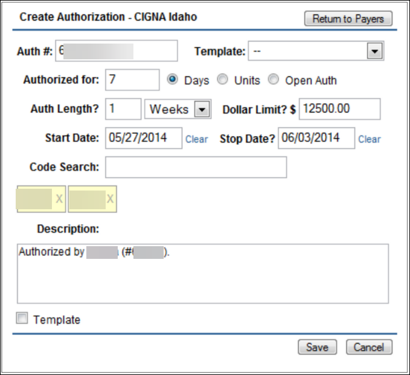Select the Open Auth radio button
This screenshot has height=375, width=410.
[x=274, y=79]
